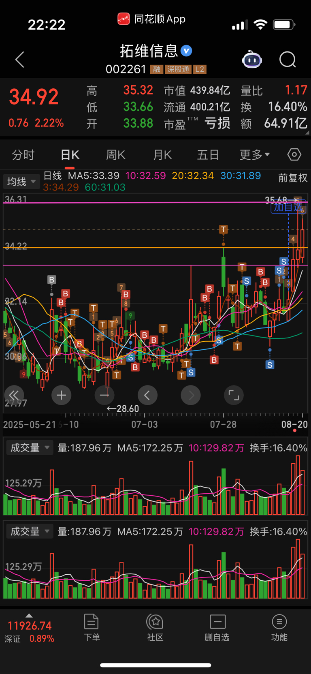Screen dimensions: 311x674
Task: Switch to 五日 tab
Action: click(208, 155)
